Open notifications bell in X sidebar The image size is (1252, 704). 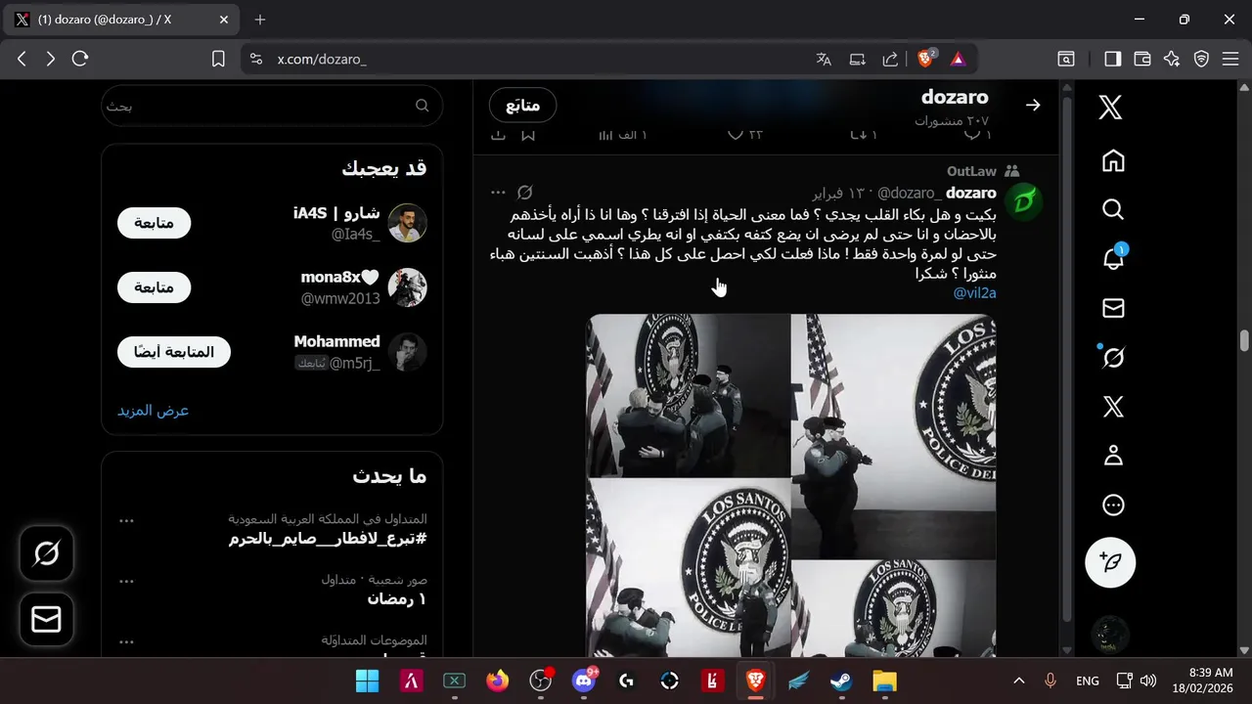[x=1113, y=259]
